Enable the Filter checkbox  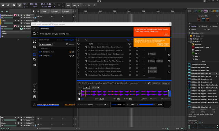point(142,99)
